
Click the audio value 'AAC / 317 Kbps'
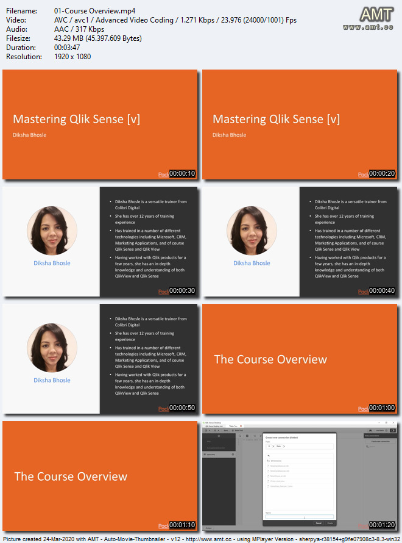pos(79,29)
